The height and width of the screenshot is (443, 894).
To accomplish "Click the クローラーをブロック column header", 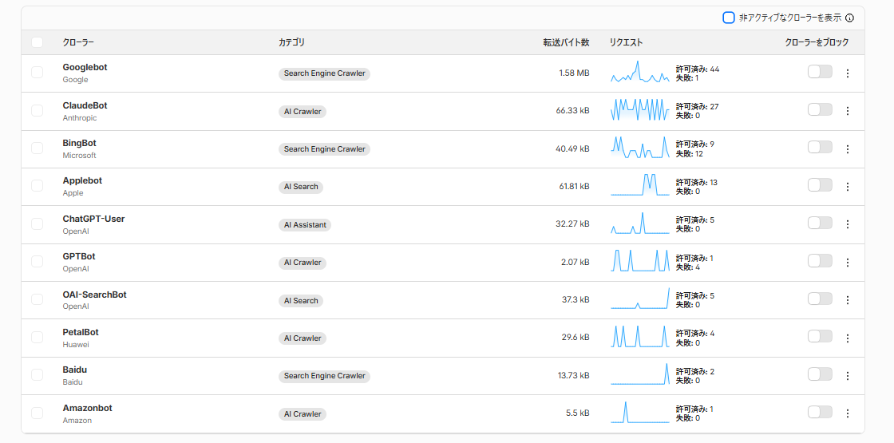I will (x=817, y=42).
